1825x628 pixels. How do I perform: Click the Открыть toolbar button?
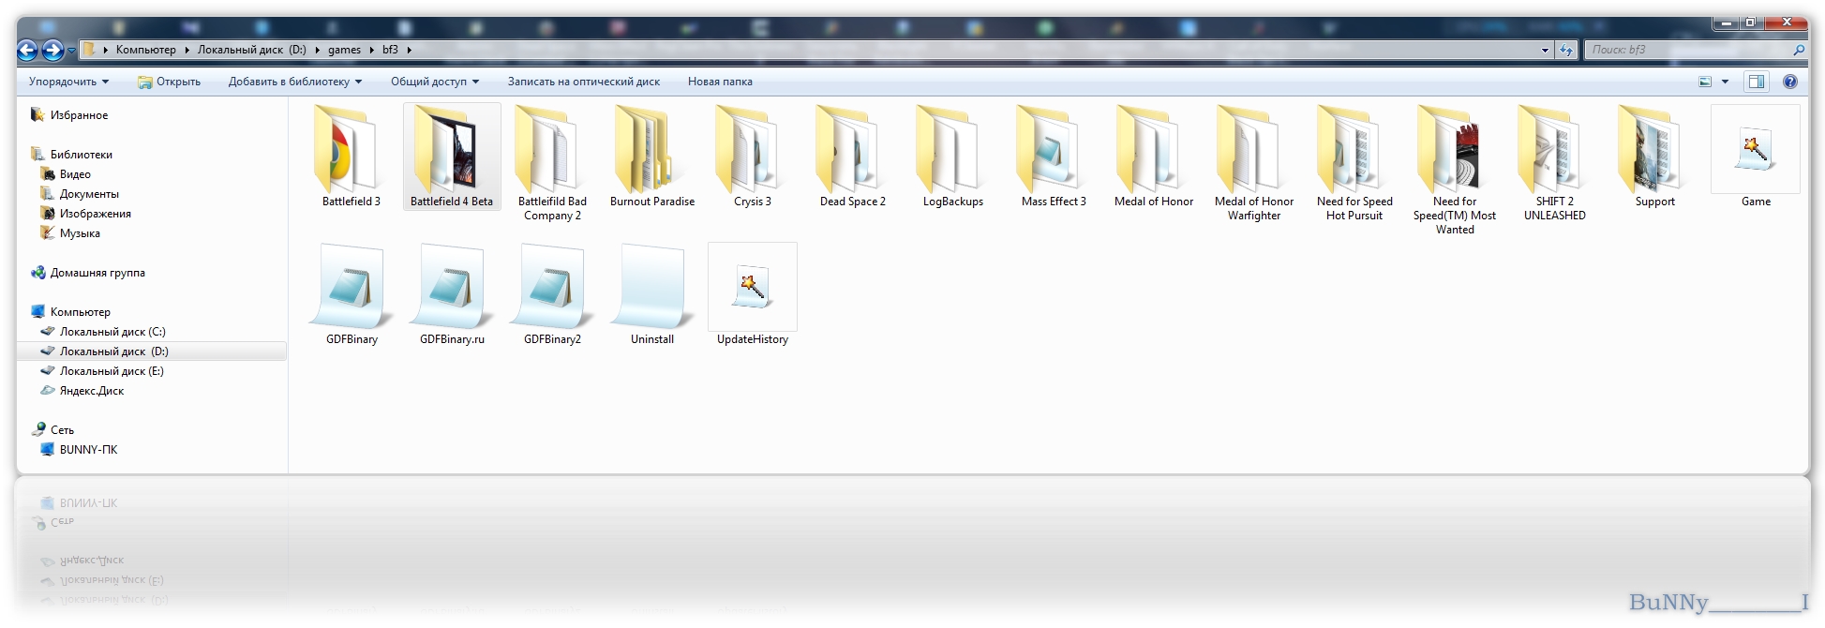169,82
